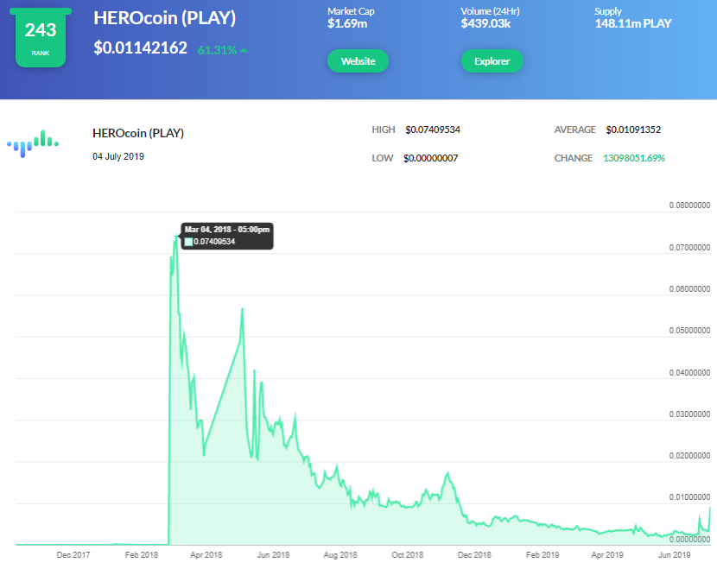Click the AVERAGE value $0.01091352
Image resolution: width=717 pixels, height=569 pixels.
pos(633,130)
